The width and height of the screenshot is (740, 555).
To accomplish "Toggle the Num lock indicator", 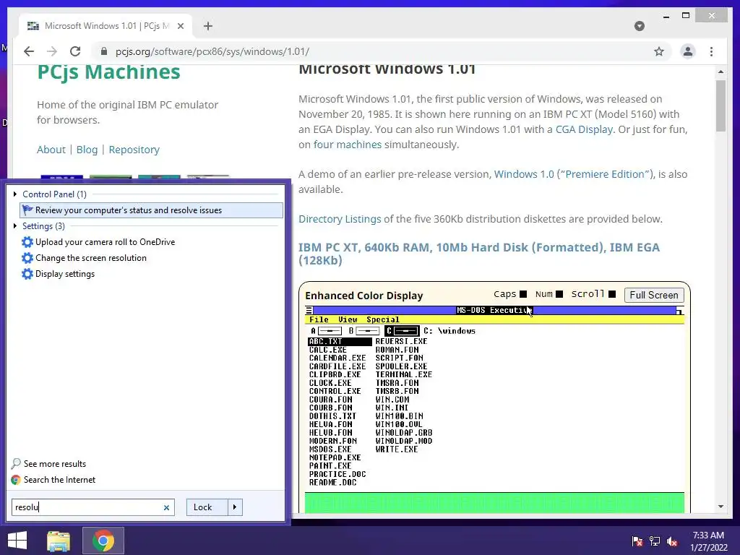I will [559, 294].
